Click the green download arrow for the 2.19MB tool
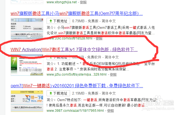185x115 pixels. click(x=51, y=93)
